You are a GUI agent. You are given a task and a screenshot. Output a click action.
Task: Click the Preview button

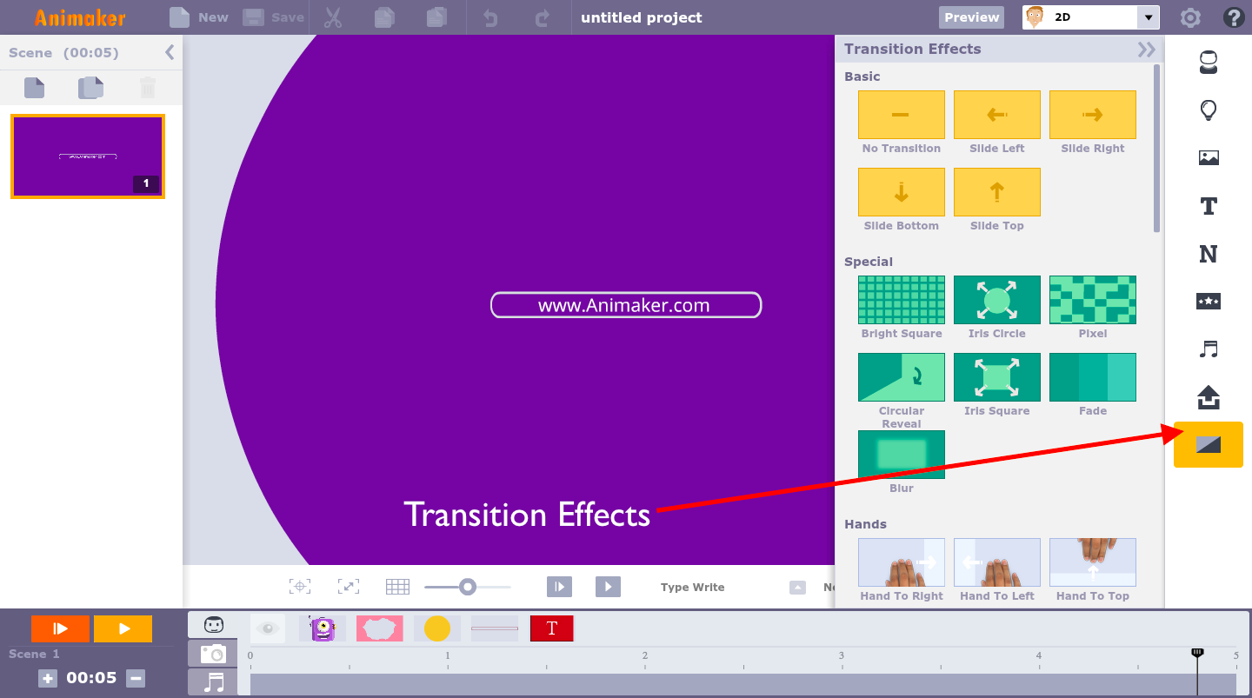click(x=971, y=17)
